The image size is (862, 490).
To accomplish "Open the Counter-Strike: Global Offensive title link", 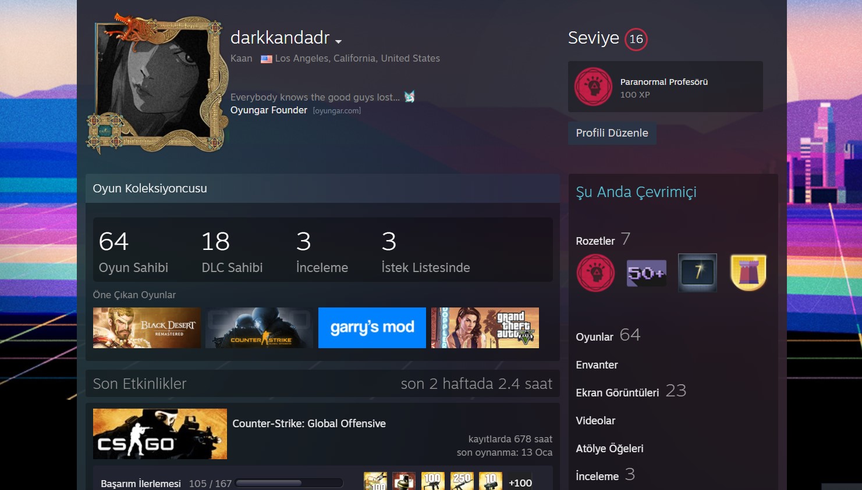I will coord(309,424).
